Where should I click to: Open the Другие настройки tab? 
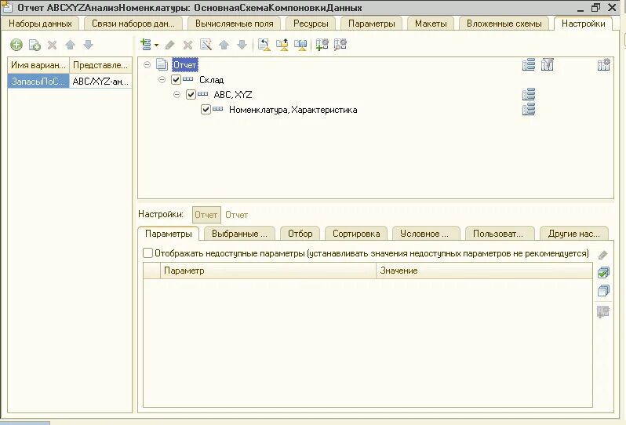tap(573, 234)
